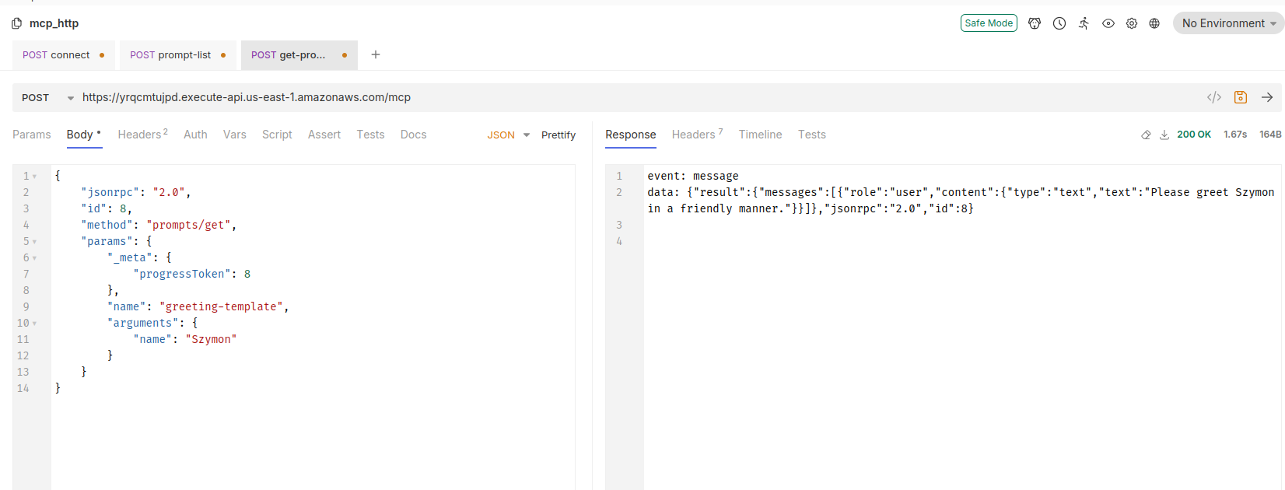This screenshot has height=490, width=1285.
Task: Open the Vars tab
Action: [x=234, y=135]
